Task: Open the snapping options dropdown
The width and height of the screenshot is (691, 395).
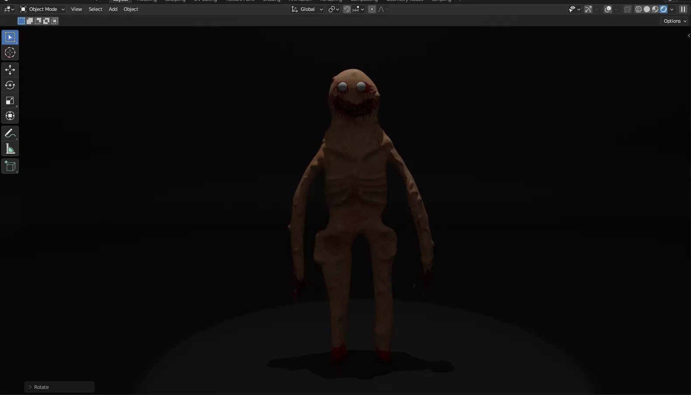Action: point(358,9)
